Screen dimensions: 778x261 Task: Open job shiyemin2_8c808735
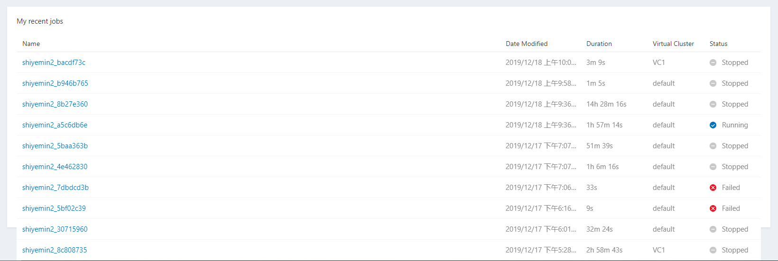[x=55, y=250]
